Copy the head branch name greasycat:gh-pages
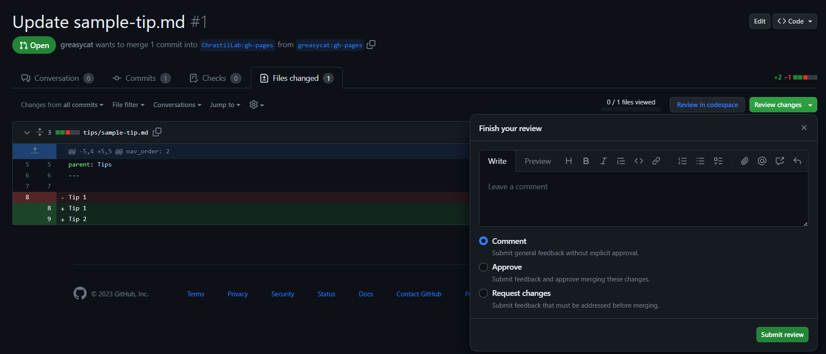 [x=371, y=45]
